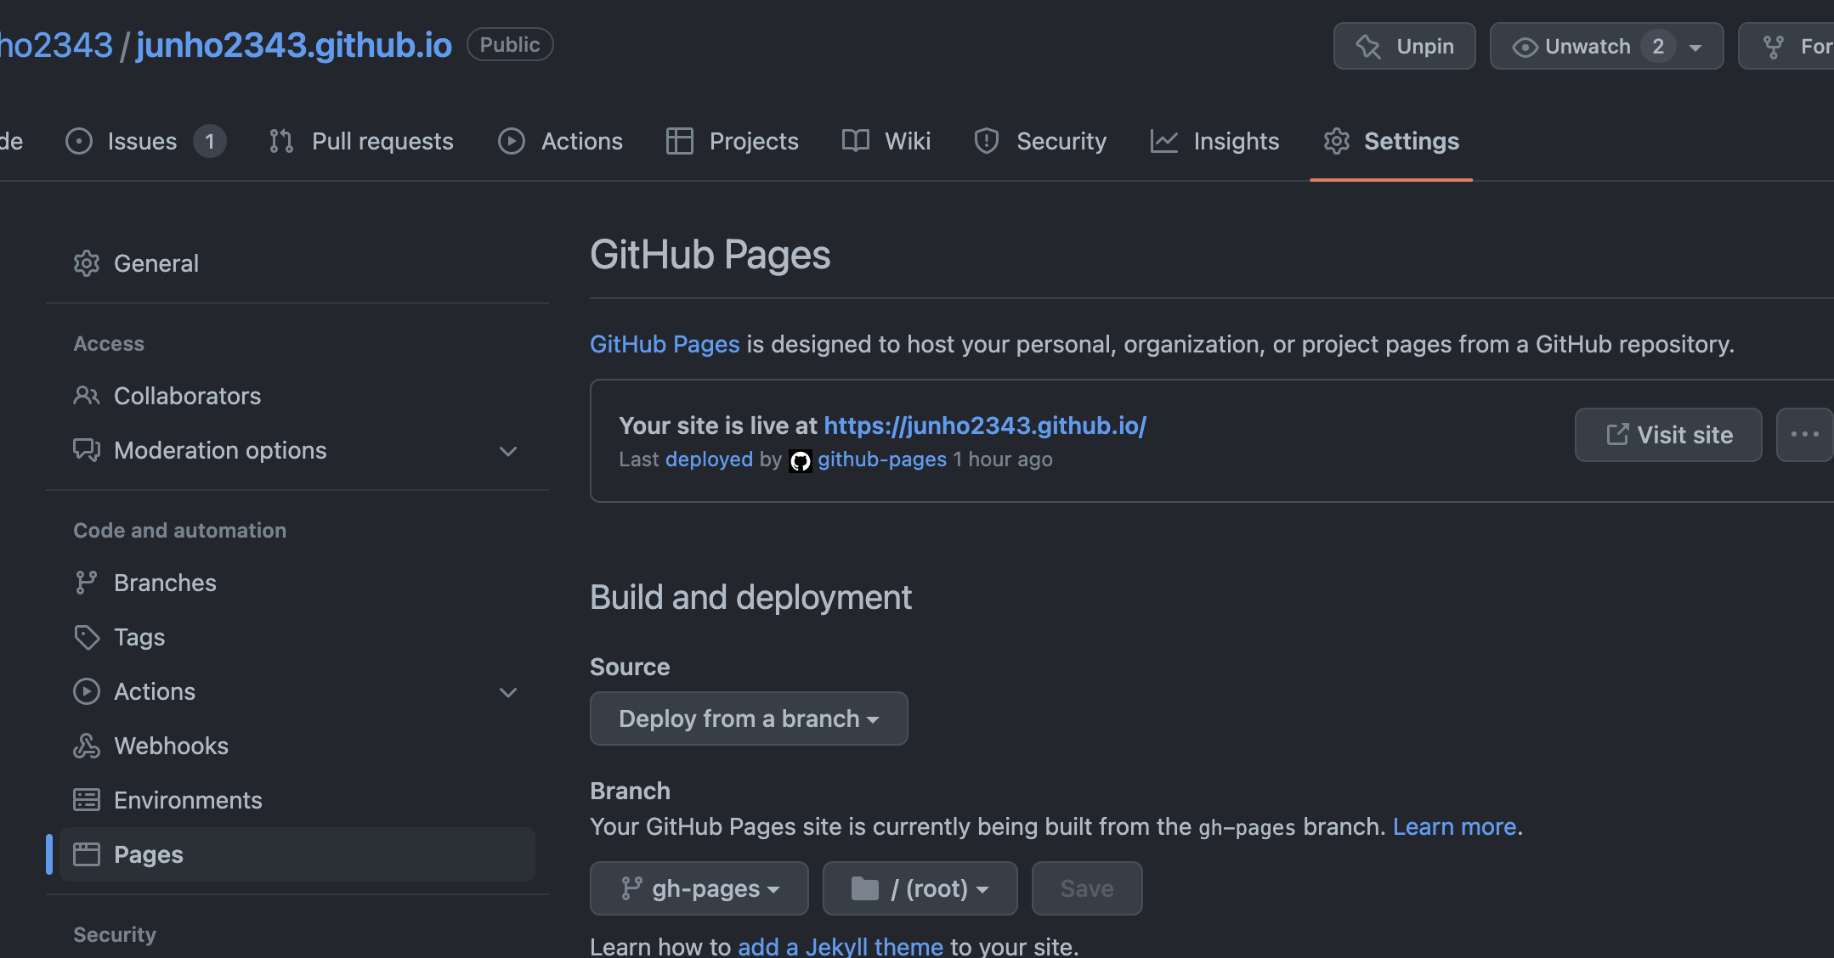Click the add a Jekyll theme link
Screen dimensions: 1834x958
click(841, 946)
